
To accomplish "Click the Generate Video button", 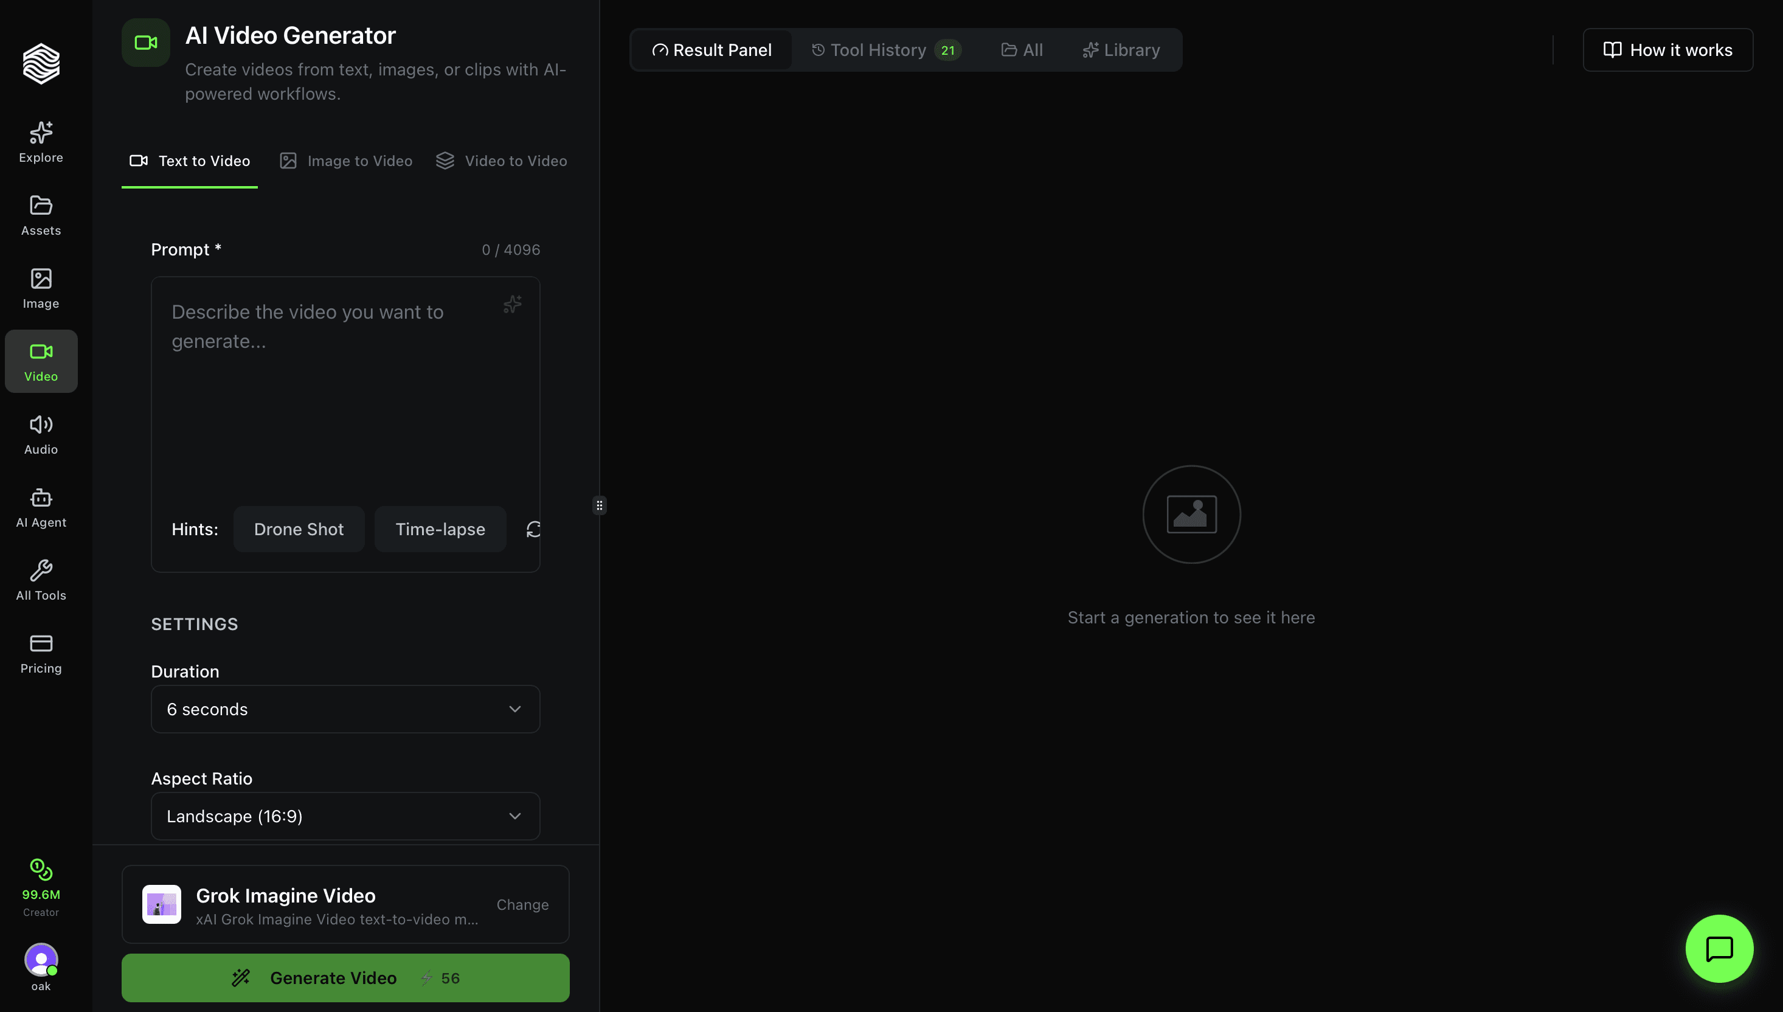I will tap(345, 977).
